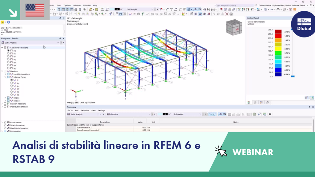Open the Tools menu

click(x=59, y=6)
